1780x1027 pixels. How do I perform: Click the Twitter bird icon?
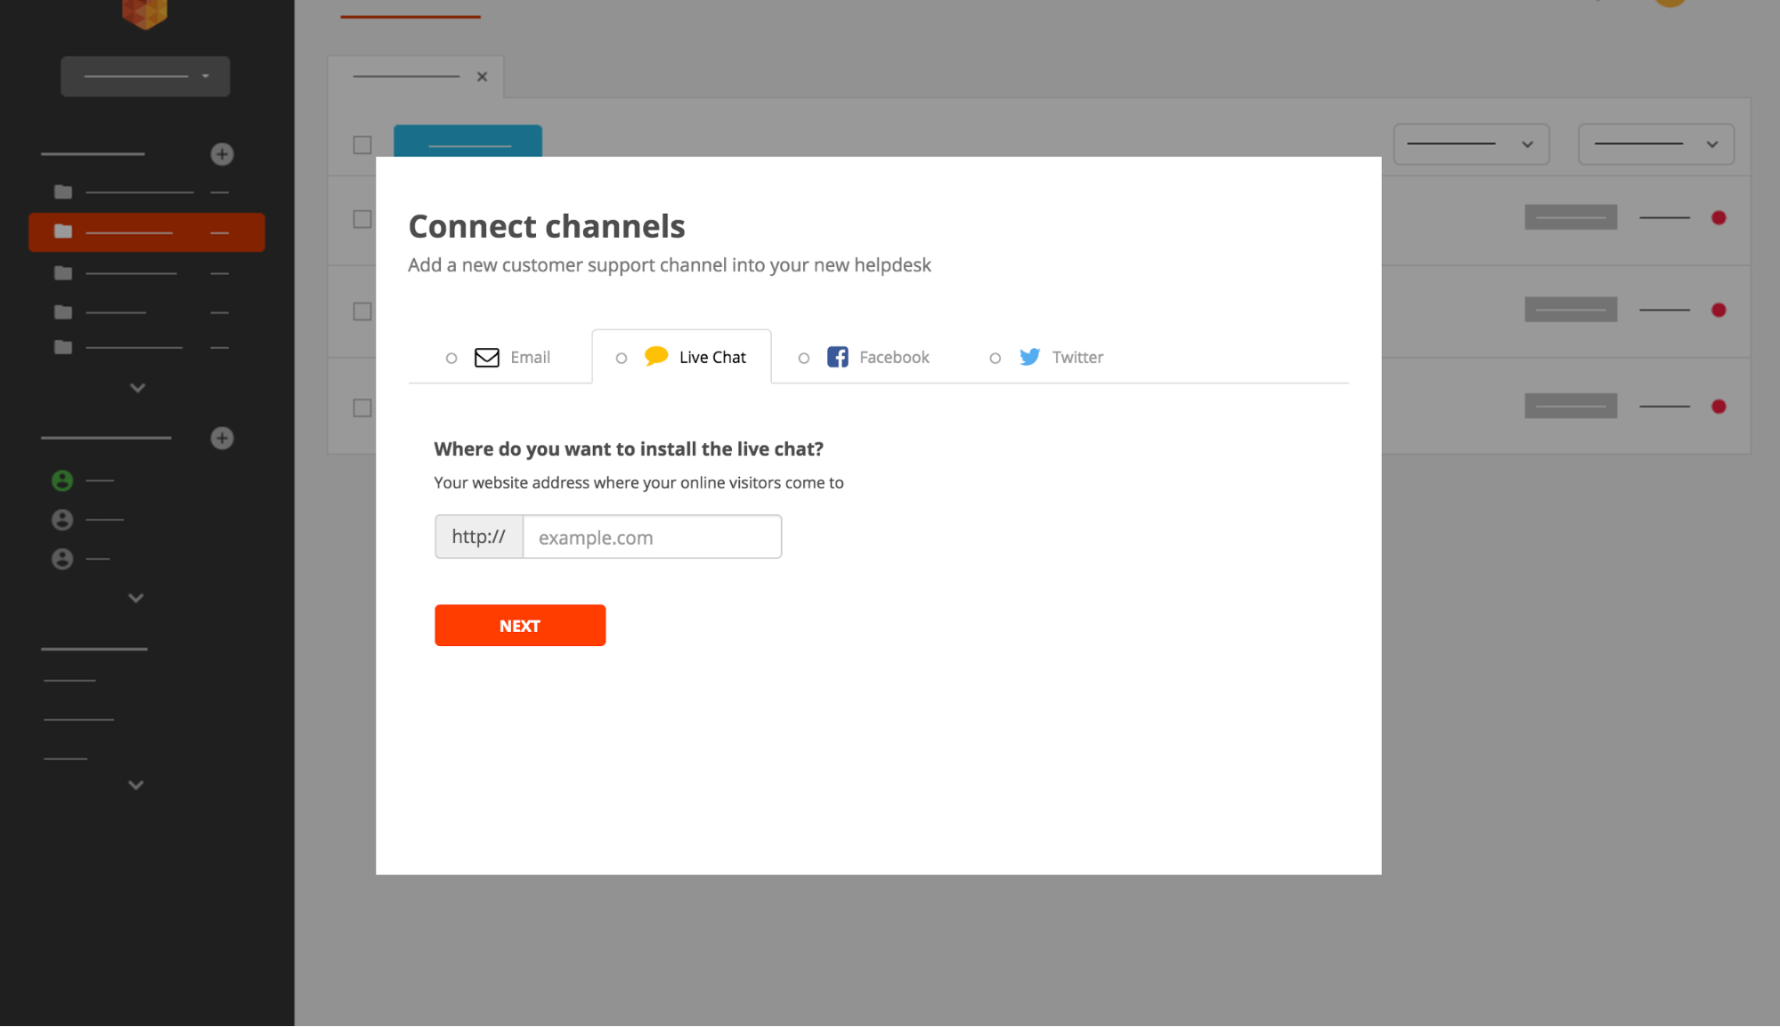(1029, 357)
